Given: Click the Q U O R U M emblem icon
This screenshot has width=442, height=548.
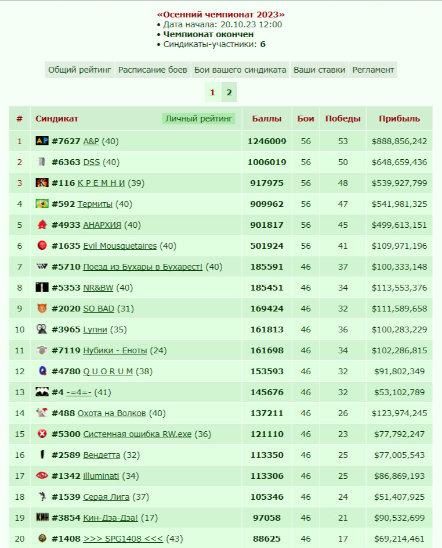Looking at the screenshot, I should pyautogui.click(x=42, y=371).
